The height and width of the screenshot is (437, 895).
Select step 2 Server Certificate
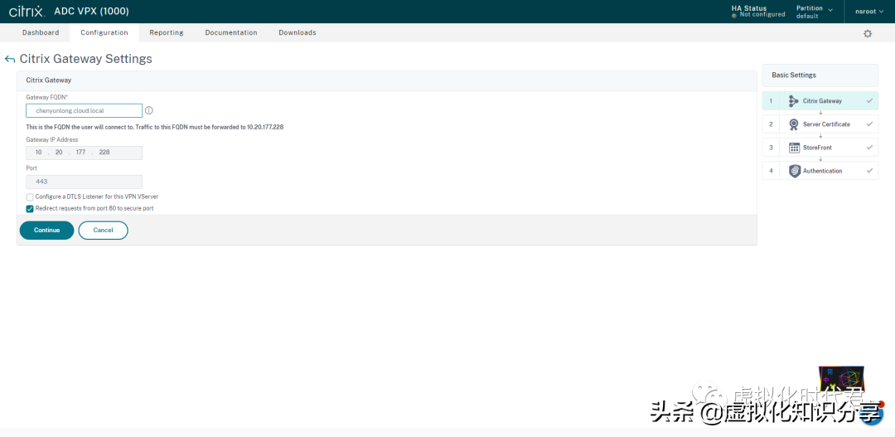coord(820,124)
